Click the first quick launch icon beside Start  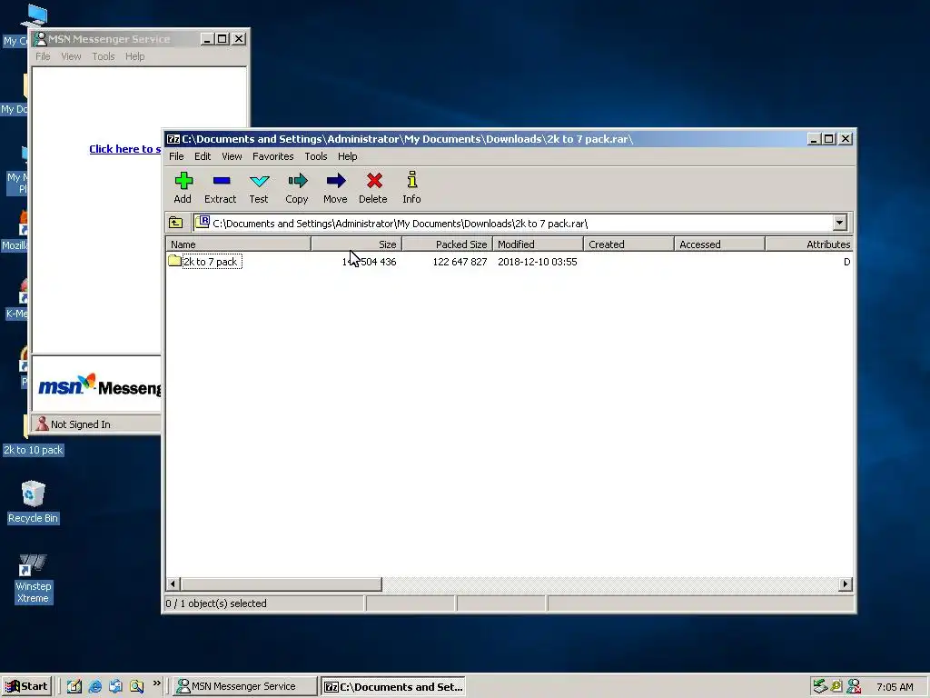coord(74,687)
